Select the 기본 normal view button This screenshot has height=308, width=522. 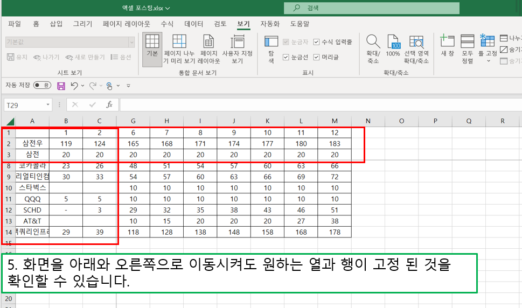152,50
